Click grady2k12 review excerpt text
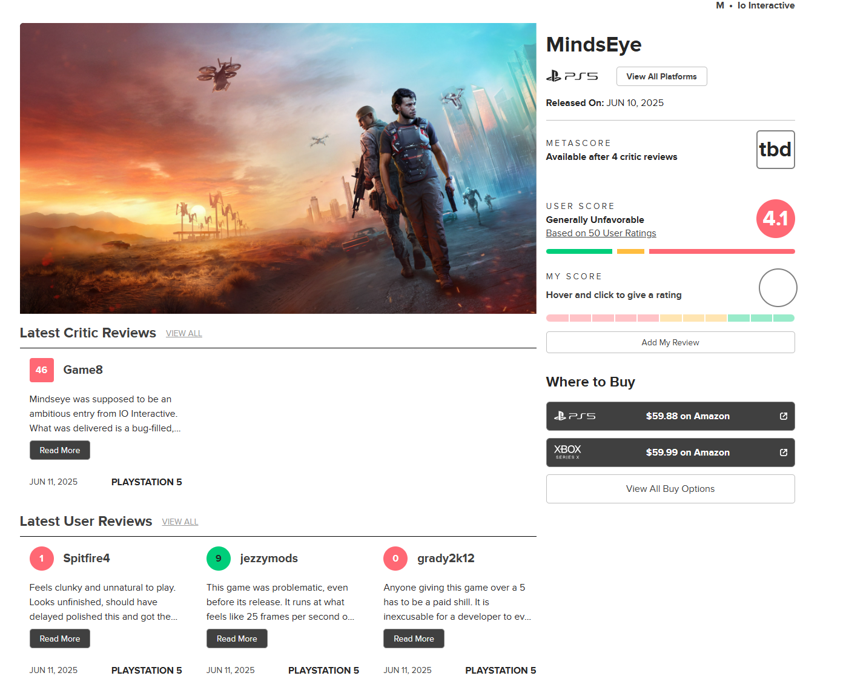The image size is (846, 690). click(457, 602)
